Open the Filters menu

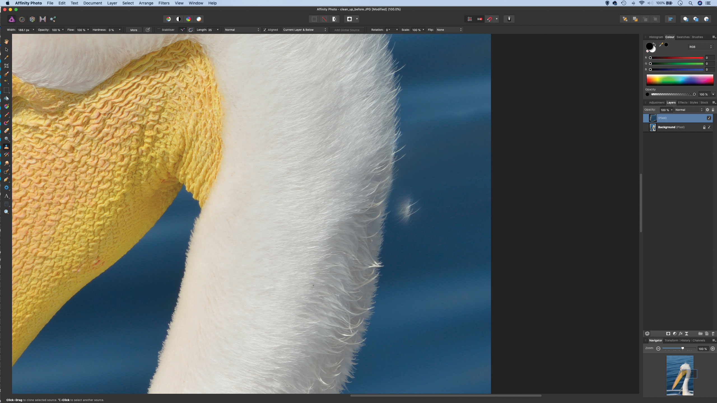click(164, 3)
